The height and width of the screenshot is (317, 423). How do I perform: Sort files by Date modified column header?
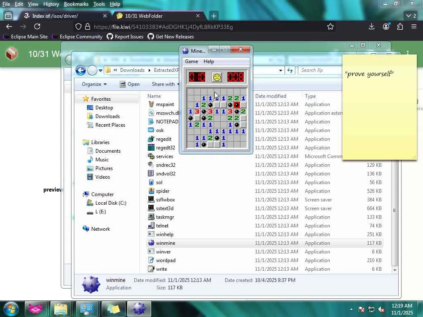point(271,96)
